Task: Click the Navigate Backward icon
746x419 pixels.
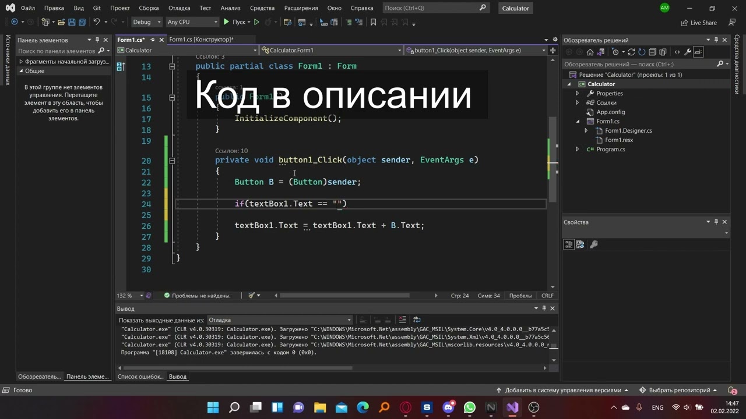Action: (x=14, y=22)
